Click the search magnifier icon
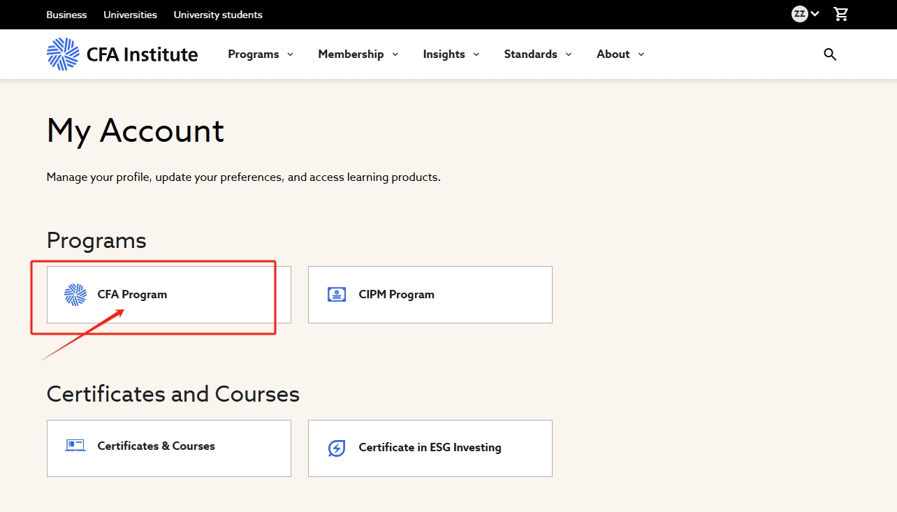Screen dimensions: 897x512 (x=830, y=54)
